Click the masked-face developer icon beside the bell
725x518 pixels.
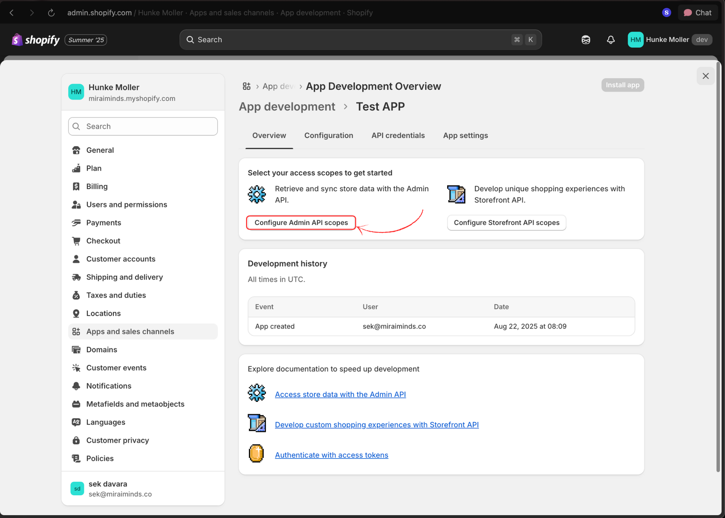coord(586,39)
